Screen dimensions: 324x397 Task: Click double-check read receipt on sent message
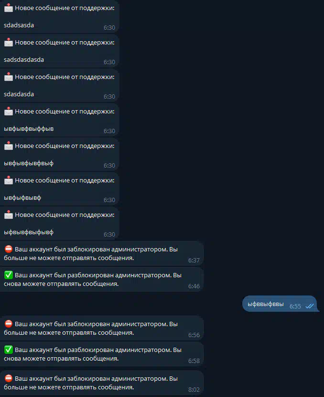309,306
